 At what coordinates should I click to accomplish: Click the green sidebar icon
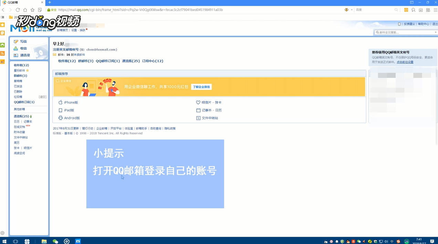(x=2, y=45)
